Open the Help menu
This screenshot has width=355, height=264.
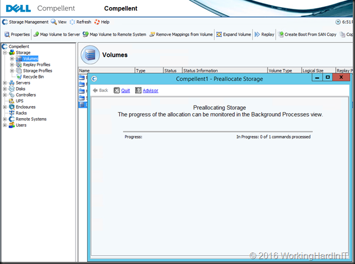pos(102,22)
